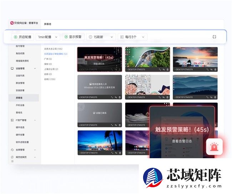232x194 pixels.
Task: Select the 上海分公司 (2) group
Action: [51, 69]
